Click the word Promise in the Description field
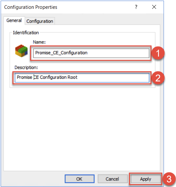The image size is (176, 187). [24, 77]
